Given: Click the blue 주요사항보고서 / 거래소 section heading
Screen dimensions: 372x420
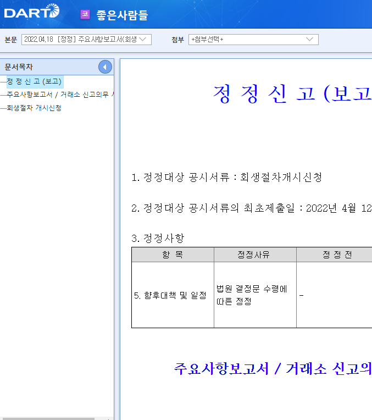Looking at the screenshot, I should [x=273, y=368].
